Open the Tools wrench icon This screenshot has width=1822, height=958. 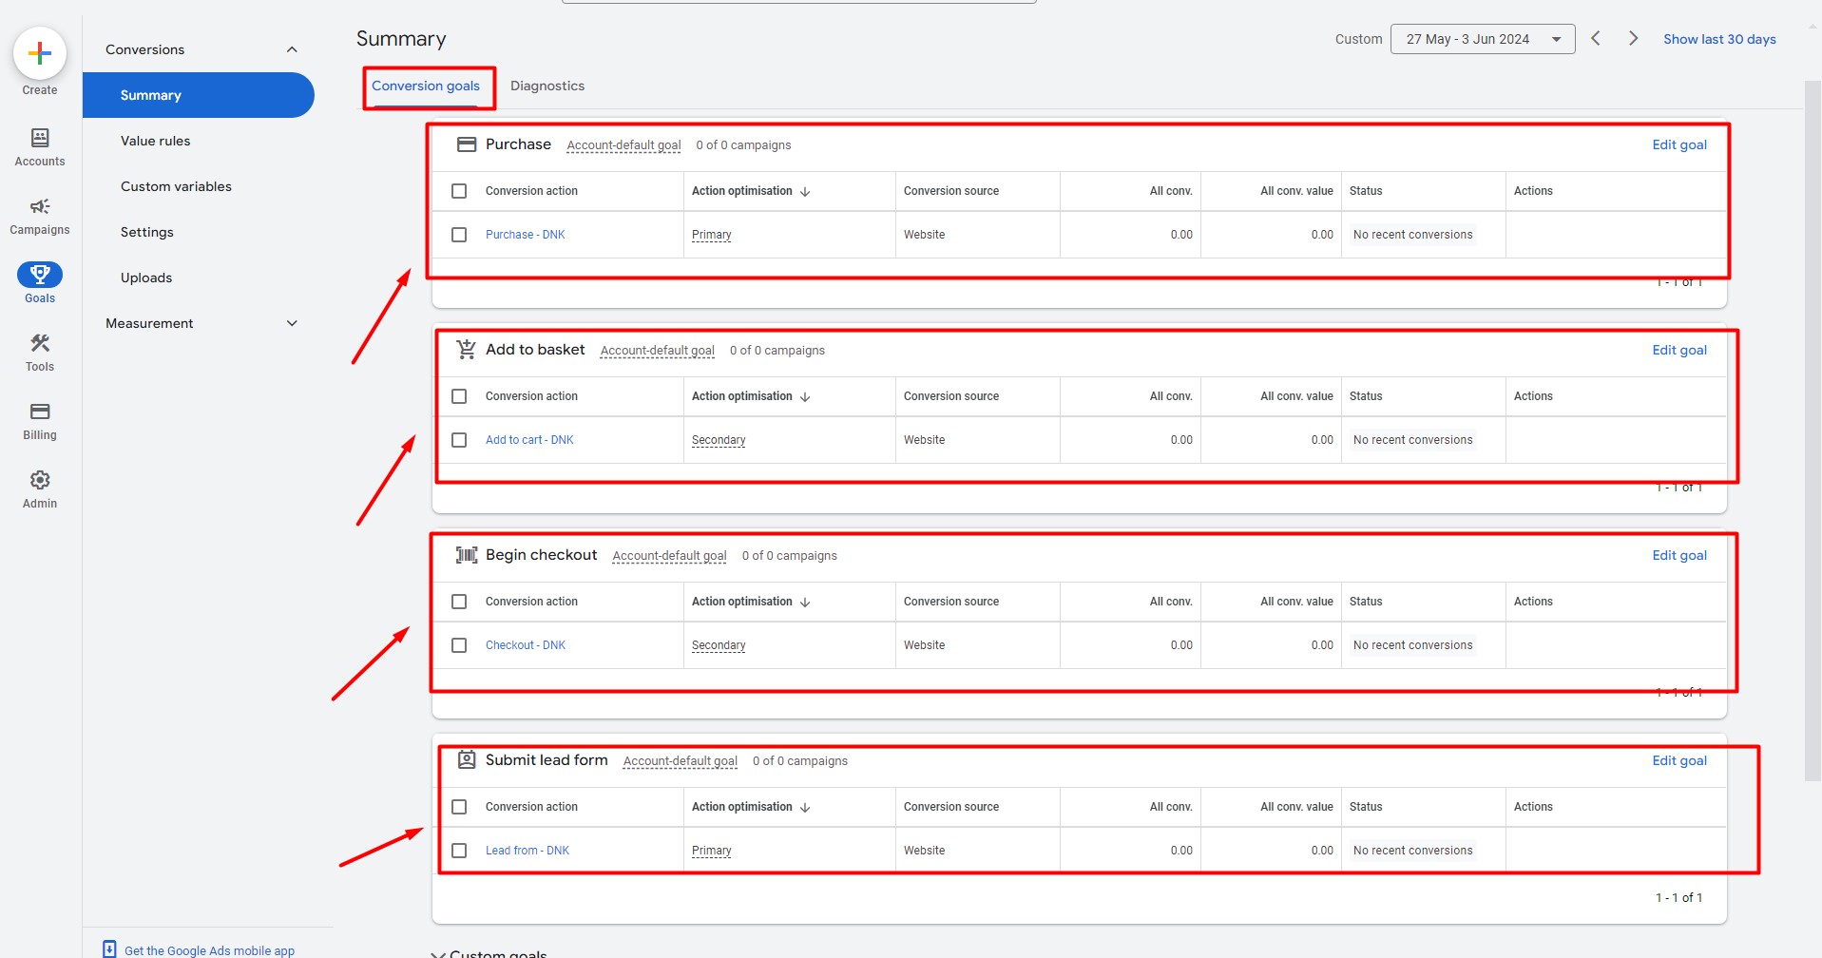40,343
